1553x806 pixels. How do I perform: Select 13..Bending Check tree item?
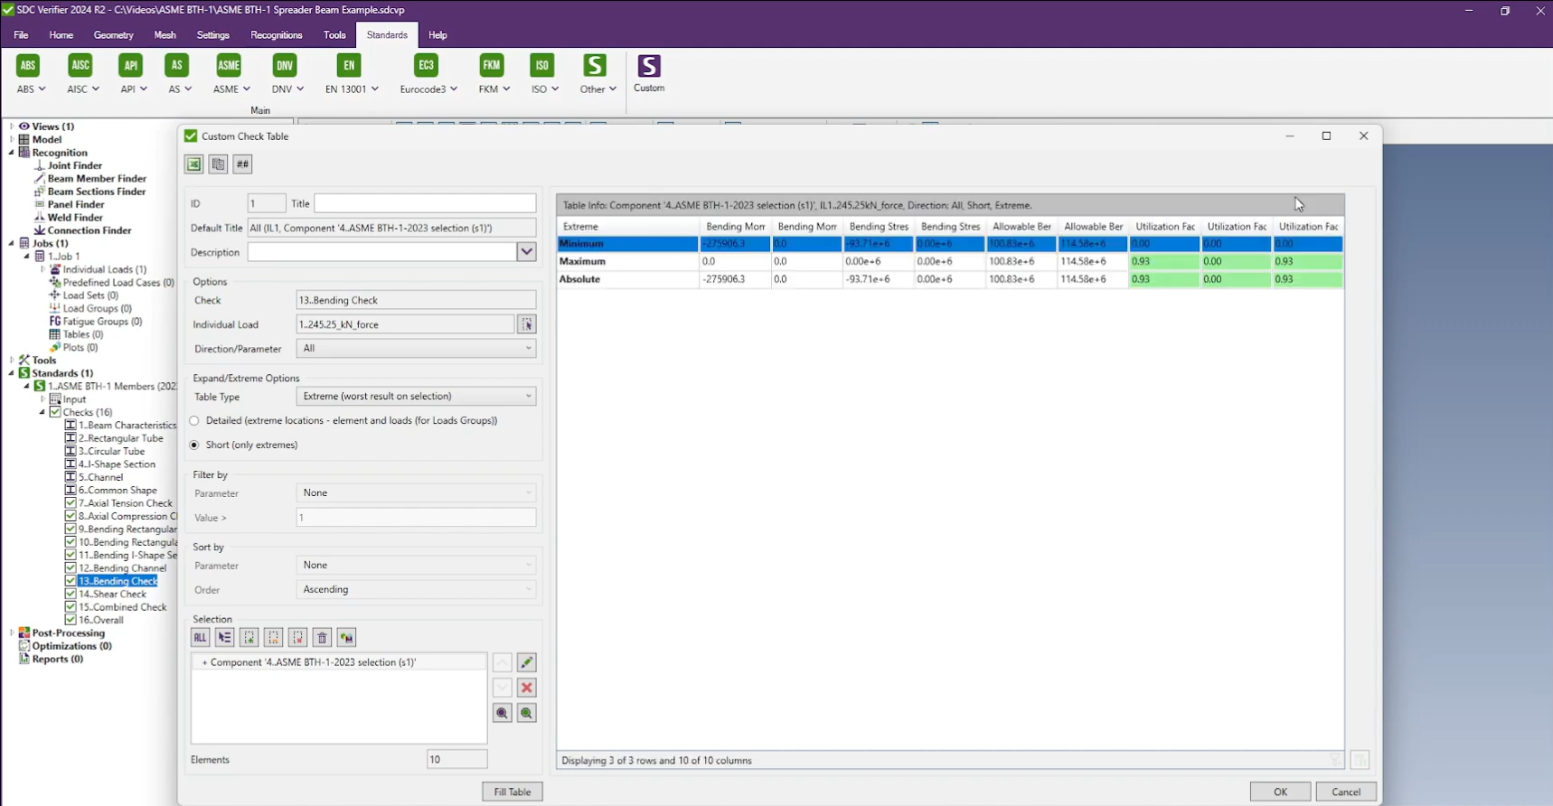(118, 581)
